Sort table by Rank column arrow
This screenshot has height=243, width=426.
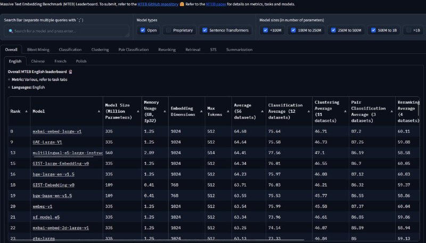tap(26, 112)
